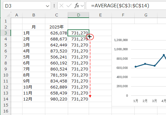This screenshot has width=166, height=115.
Task: Click cell with value 662,889
Action: point(56,87)
